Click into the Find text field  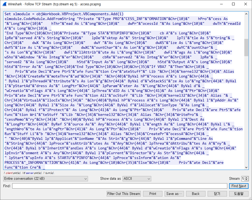click(x=120, y=186)
